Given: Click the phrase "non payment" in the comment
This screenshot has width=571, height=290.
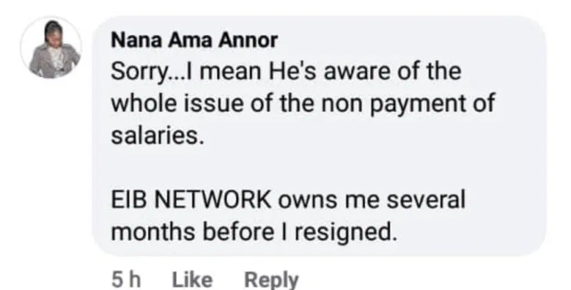Looking at the screenshot, I should tap(382, 104).
